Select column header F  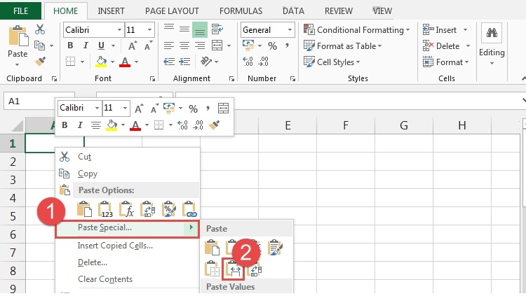point(346,125)
